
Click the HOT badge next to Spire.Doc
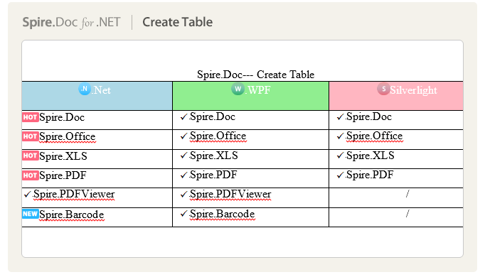31,117
